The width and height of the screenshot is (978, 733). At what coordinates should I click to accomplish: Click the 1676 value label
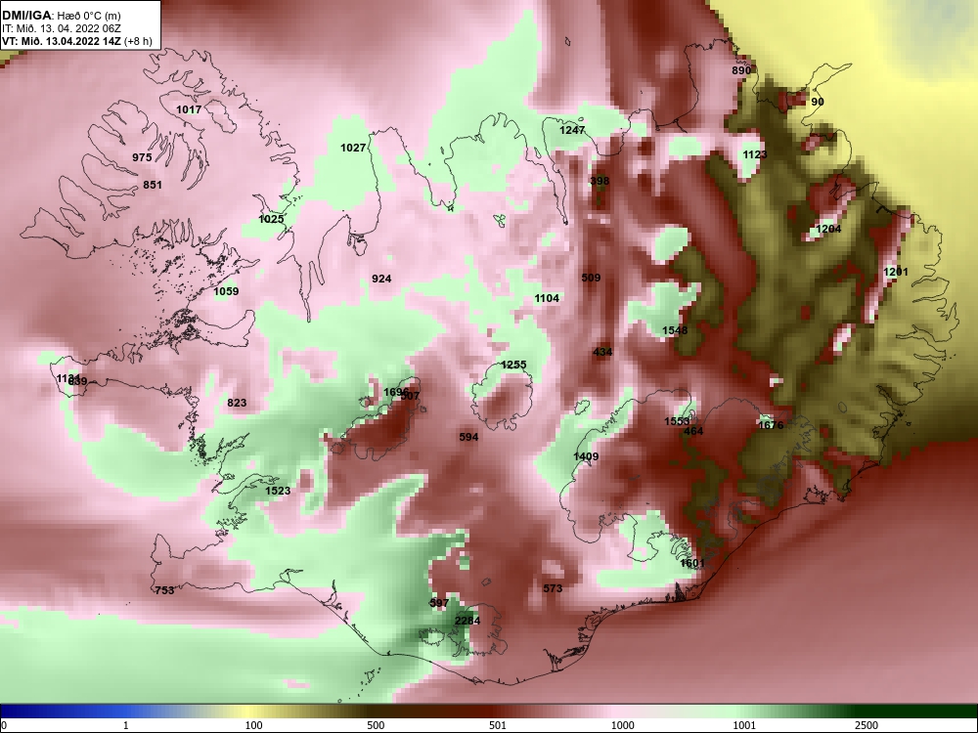771,426
